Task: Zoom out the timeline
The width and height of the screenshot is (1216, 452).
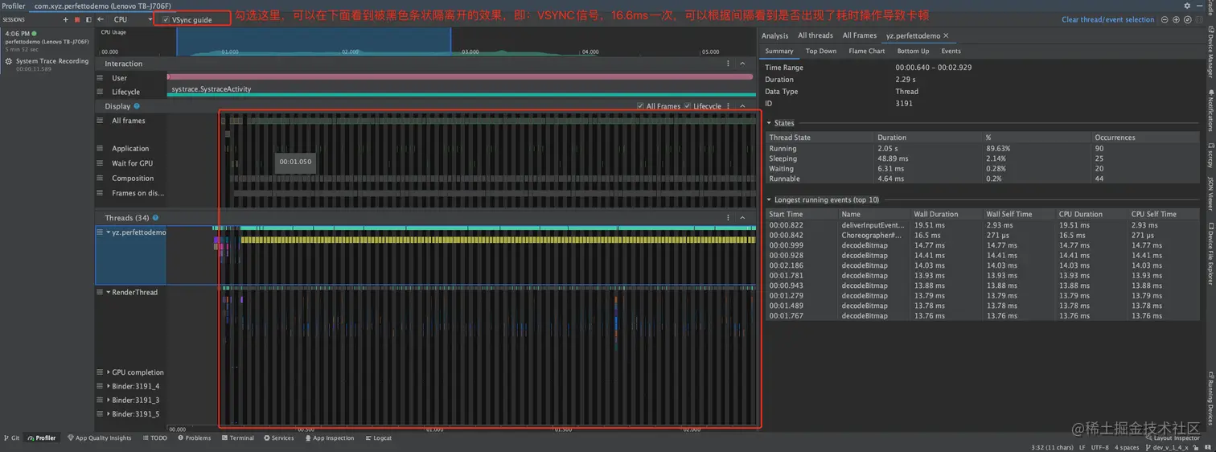Action: coord(1165,19)
